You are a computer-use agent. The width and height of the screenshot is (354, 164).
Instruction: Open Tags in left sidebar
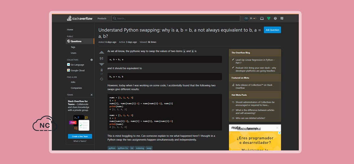(x=73, y=47)
